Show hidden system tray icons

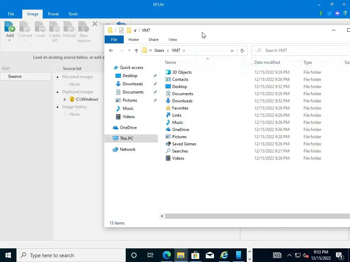pos(289,255)
